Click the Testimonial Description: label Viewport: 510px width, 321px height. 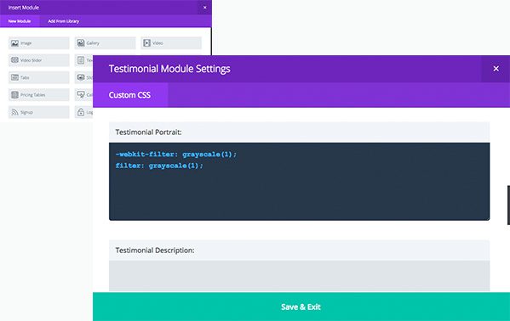pos(155,251)
